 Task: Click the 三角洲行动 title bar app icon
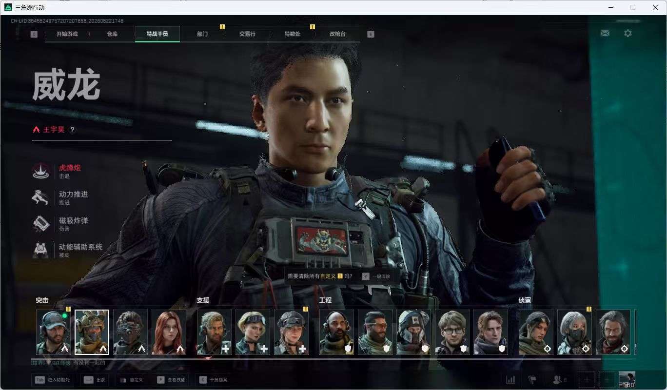[8, 7]
